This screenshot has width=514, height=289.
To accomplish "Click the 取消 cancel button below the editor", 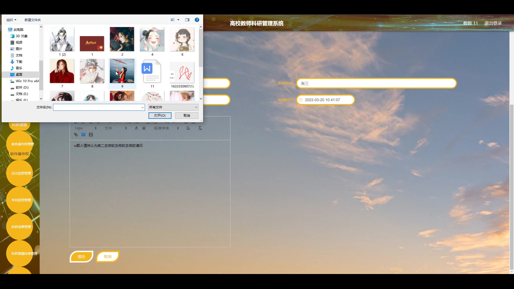I will click(x=108, y=257).
